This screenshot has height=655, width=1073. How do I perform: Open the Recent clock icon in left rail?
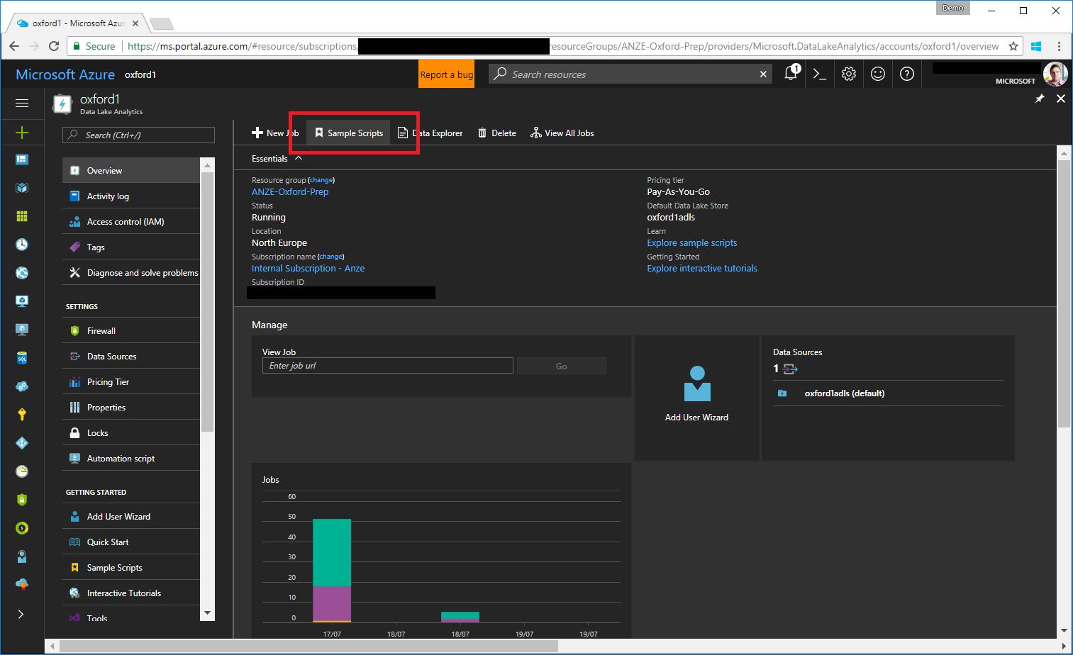pos(22,245)
